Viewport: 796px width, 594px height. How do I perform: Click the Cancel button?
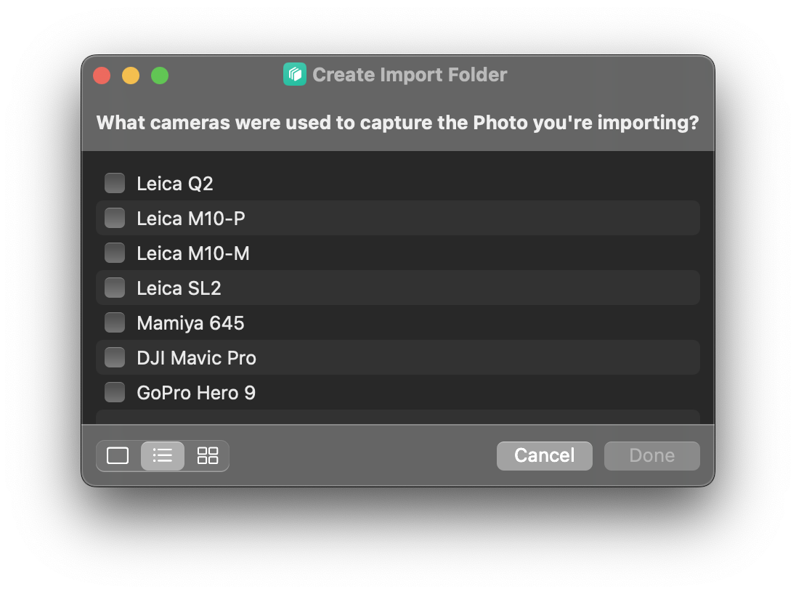[x=544, y=455]
